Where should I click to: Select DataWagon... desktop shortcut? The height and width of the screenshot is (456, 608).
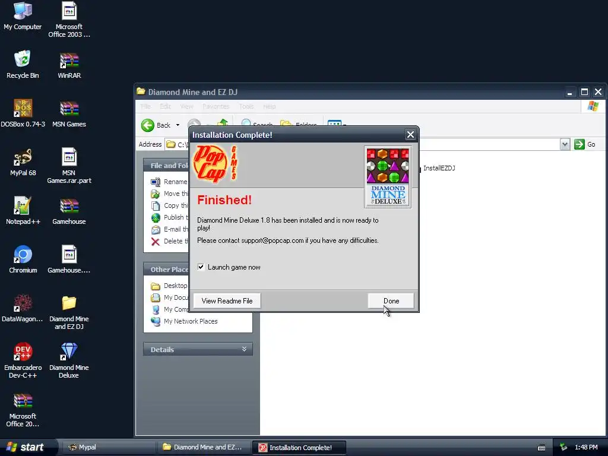(x=23, y=308)
